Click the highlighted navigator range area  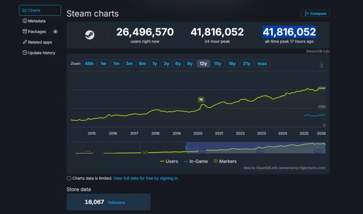256,147
